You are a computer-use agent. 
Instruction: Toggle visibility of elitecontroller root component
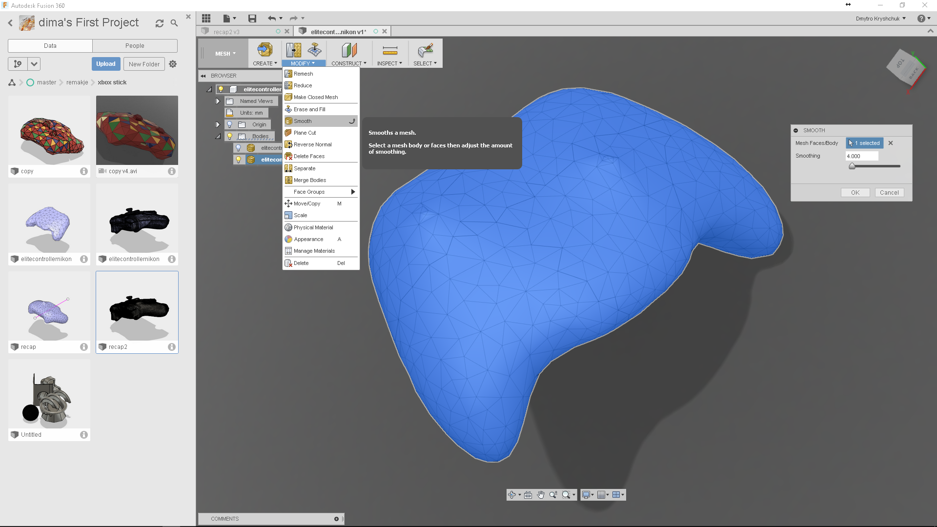pyautogui.click(x=221, y=89)
